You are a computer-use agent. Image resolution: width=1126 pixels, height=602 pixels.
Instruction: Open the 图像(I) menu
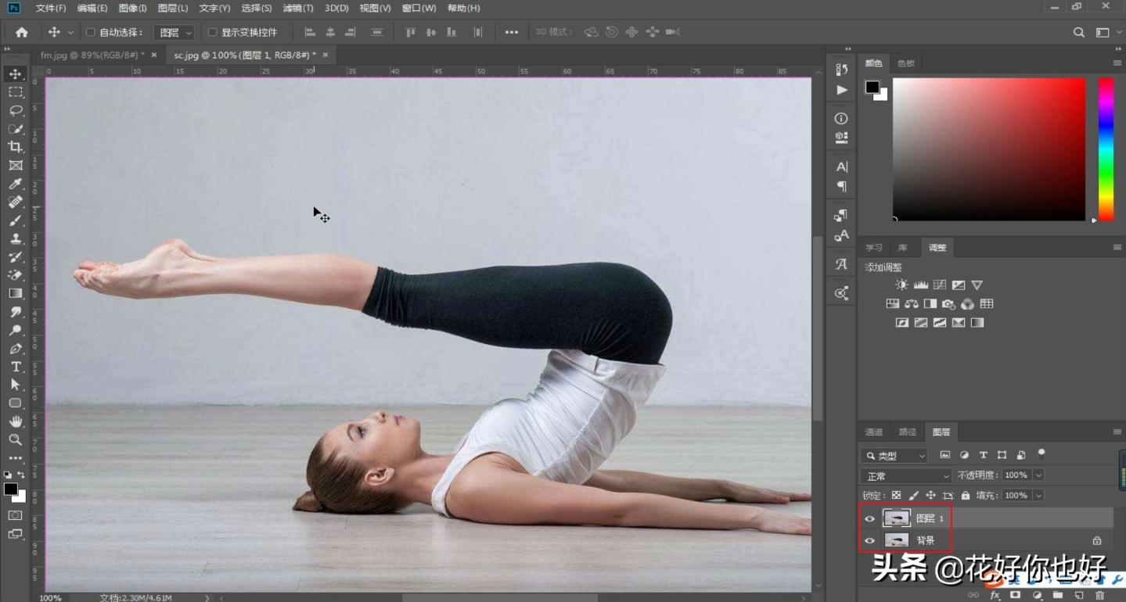coord(133,8)
